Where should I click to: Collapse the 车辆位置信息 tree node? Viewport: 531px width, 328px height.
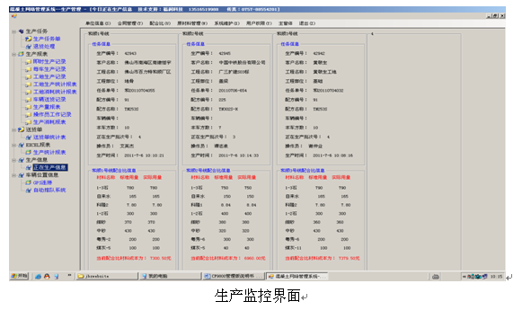click(13, 175)
